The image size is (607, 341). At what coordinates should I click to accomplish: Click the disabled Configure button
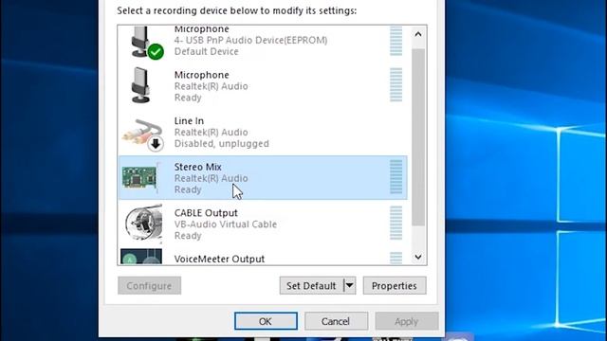click(150, 285)
